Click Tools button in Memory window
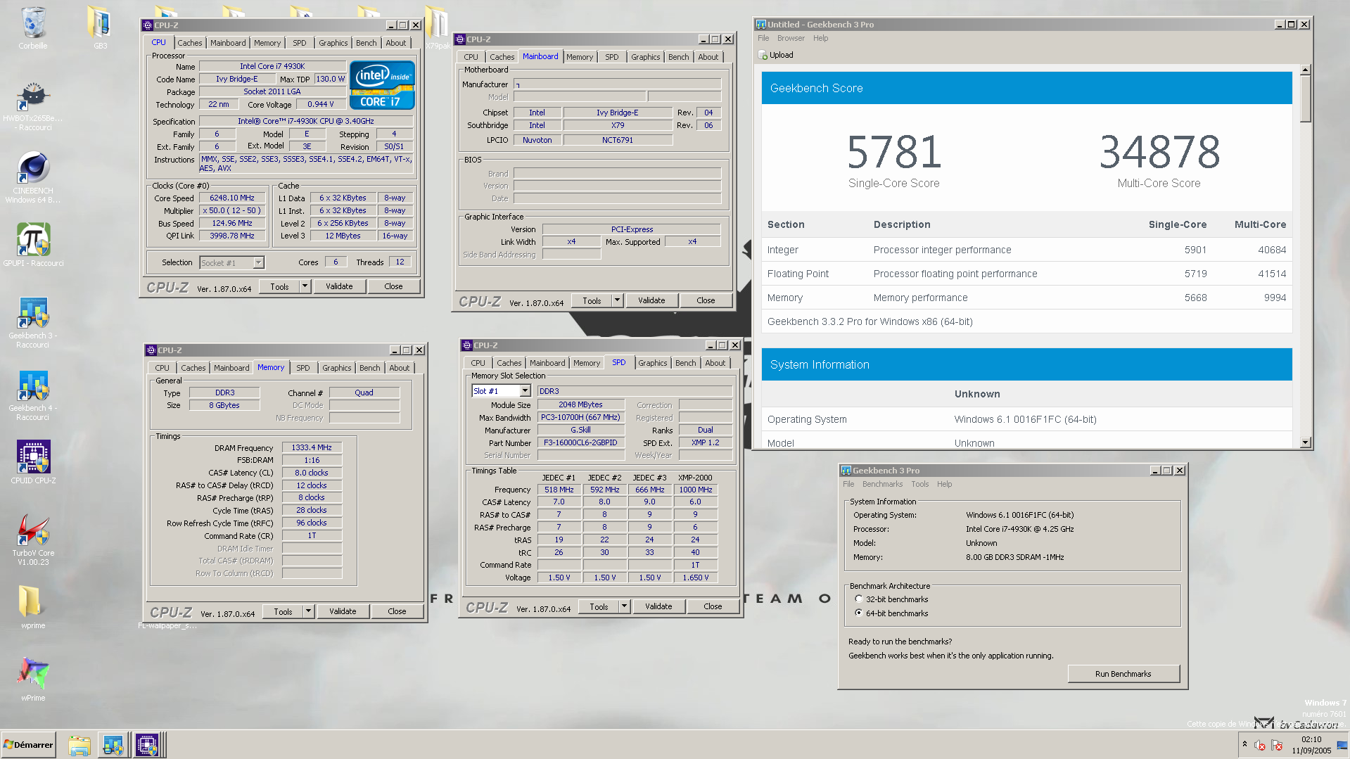Viewport: 1350px width, 759px height. pyautogui.click(x=283, y=611)
